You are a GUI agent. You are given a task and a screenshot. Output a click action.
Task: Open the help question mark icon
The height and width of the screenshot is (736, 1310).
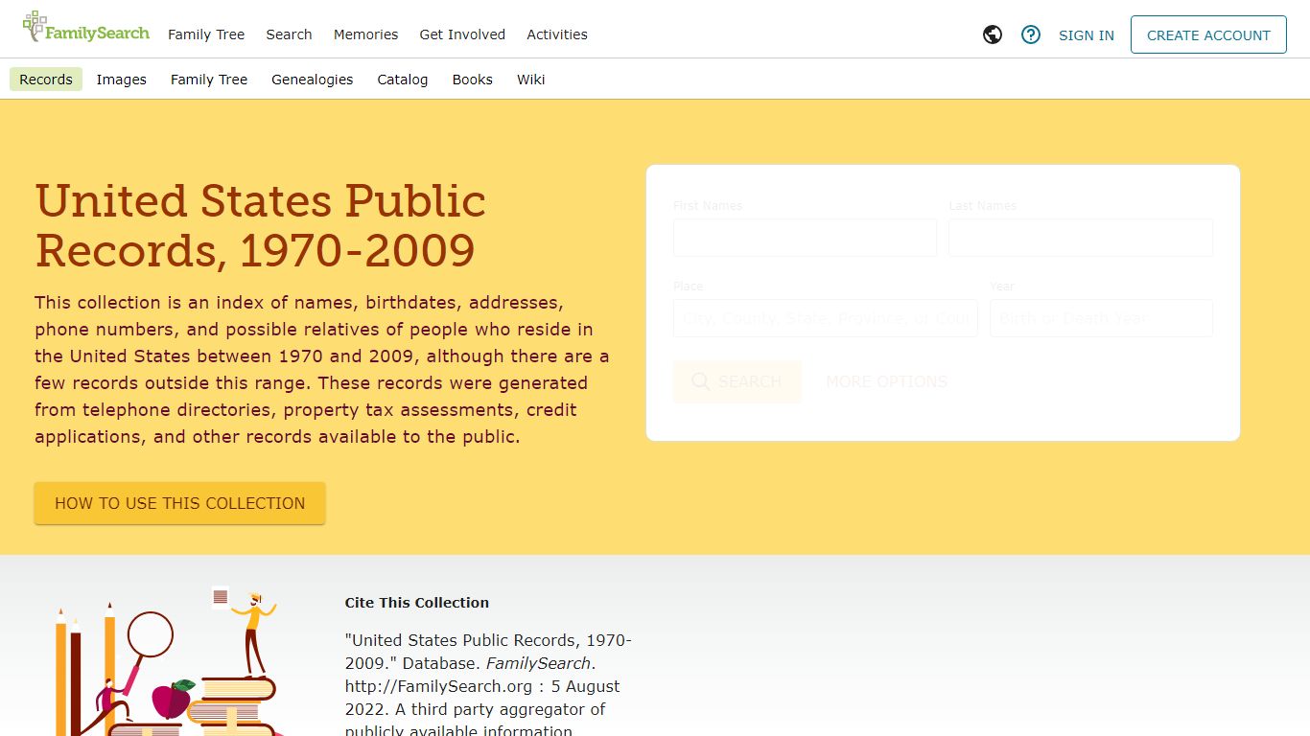pos(1031,34)
